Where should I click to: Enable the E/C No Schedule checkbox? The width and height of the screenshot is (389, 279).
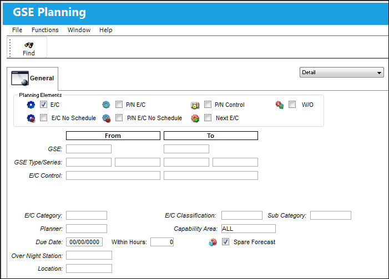[43, 117]
